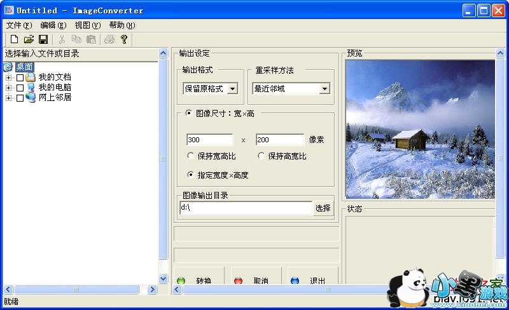Open the 编辑(E) menu
The image size is (509, 310).
(x=53, y=25)
